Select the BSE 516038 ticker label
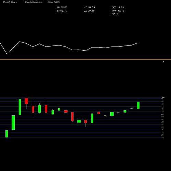Screen dimensions: 171x171 click(54, 2)
